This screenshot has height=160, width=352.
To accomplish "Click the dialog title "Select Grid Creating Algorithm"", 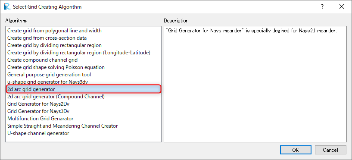I will pyautogui.click(x=47, y=7).
